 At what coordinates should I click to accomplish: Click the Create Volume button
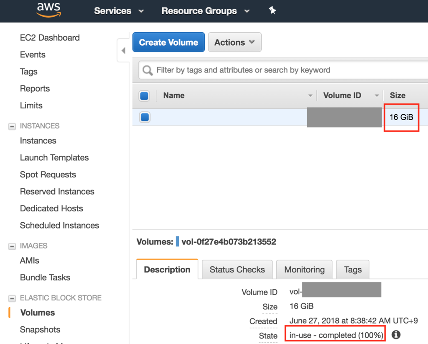pyautogui.click(x=169, y=42)
